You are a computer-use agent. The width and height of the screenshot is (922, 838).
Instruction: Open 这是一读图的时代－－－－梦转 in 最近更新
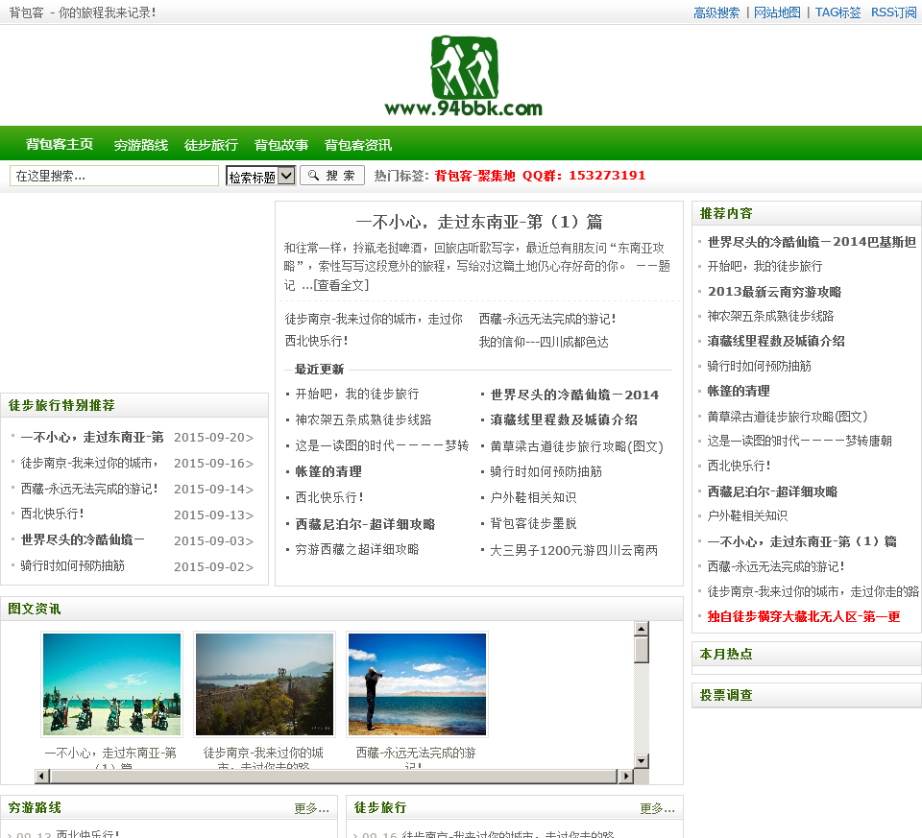pyautogui.click(x=381, y=445)
